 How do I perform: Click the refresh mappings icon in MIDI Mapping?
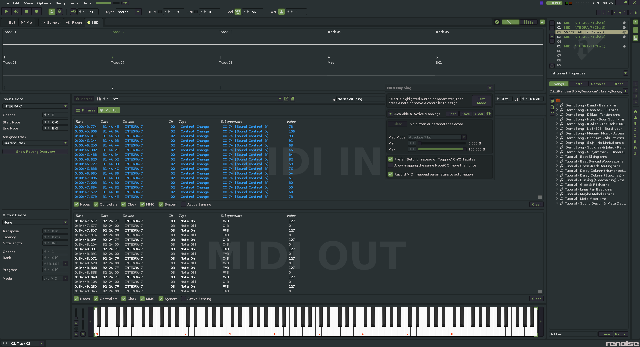[488, 114]
